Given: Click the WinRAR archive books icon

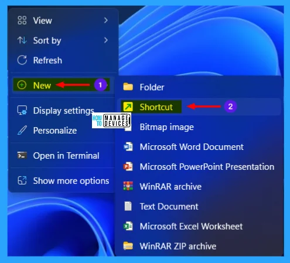Looking at the screenshot, I should tap(128, 186).
